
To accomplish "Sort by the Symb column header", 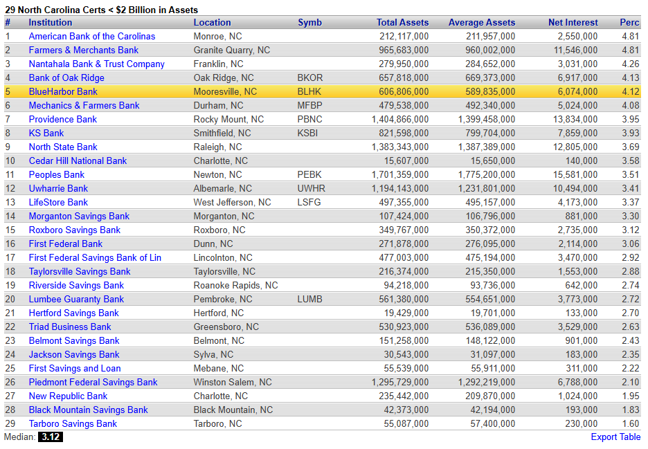I will (x=309, y=23).
